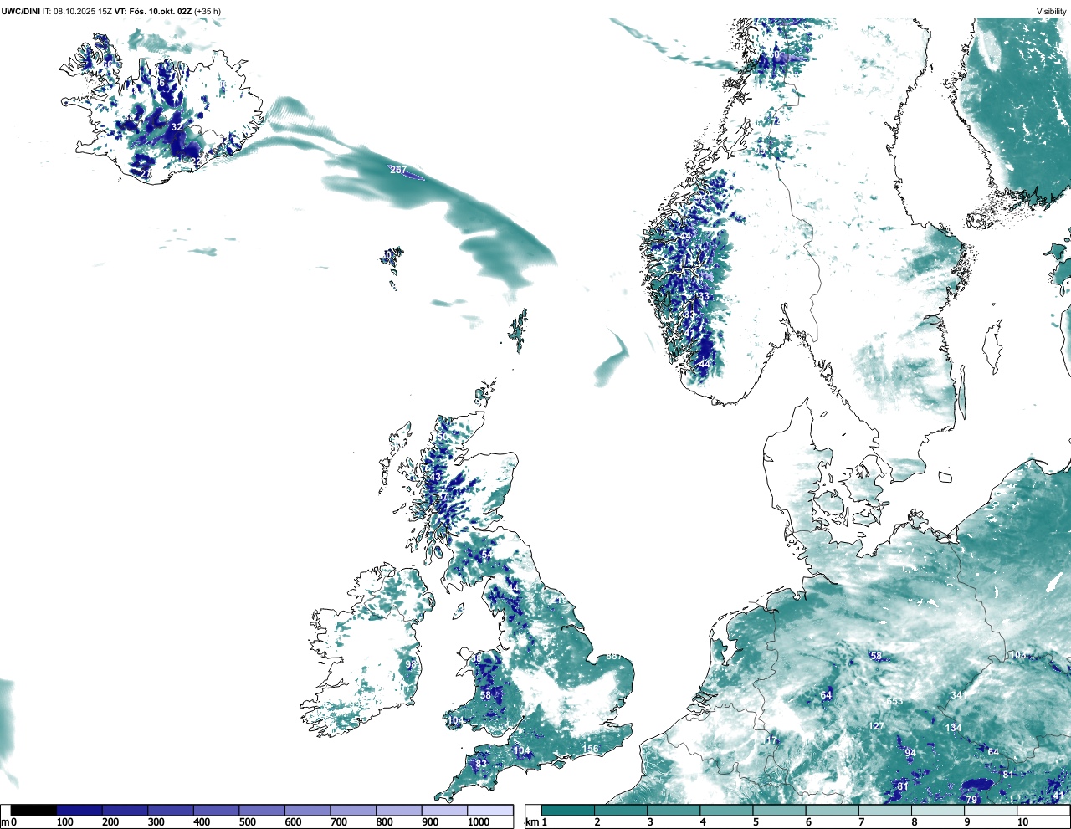The width and height of the screenshot is (1071, 829).
Task: Click the '17' value over Belgium area
Action: [x=771, y=741]
